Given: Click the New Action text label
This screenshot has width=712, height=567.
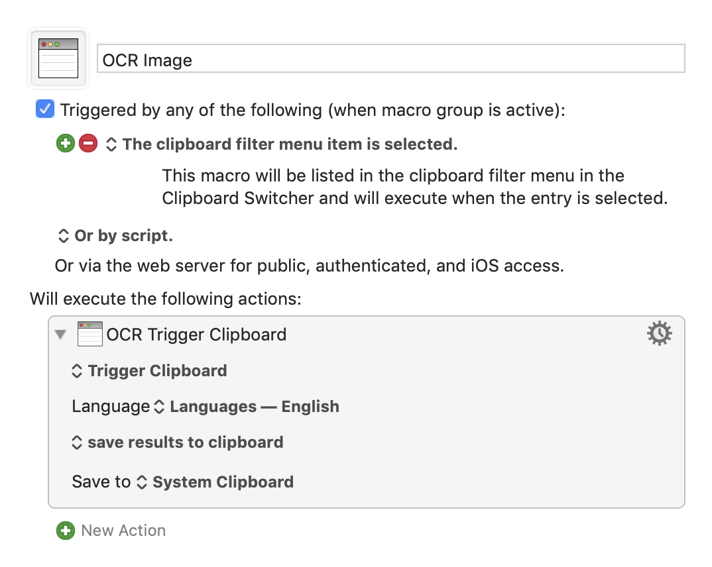Looking at the screenshot, I should [x=123, y=531].
